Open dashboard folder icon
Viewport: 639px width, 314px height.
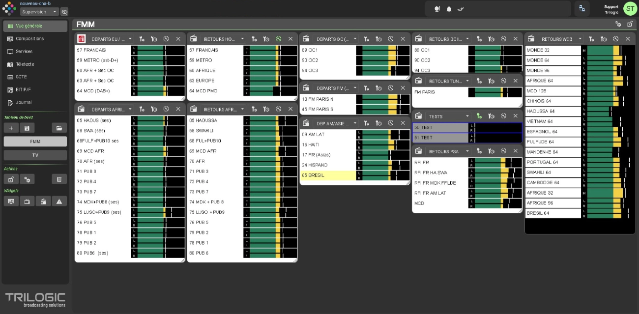coord(59,128)
